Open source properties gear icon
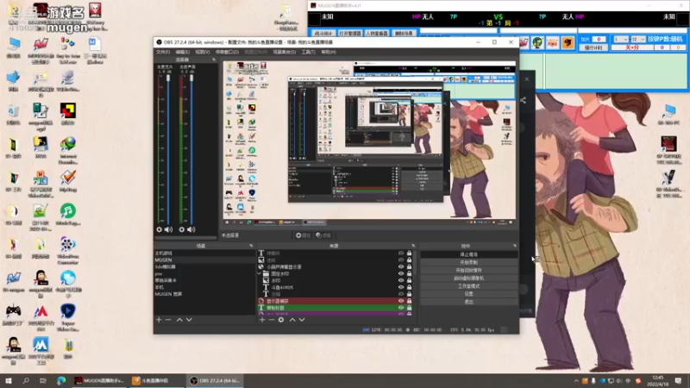Image resolution: width=690 pixels, height=388 pixels. coord(281,320)
